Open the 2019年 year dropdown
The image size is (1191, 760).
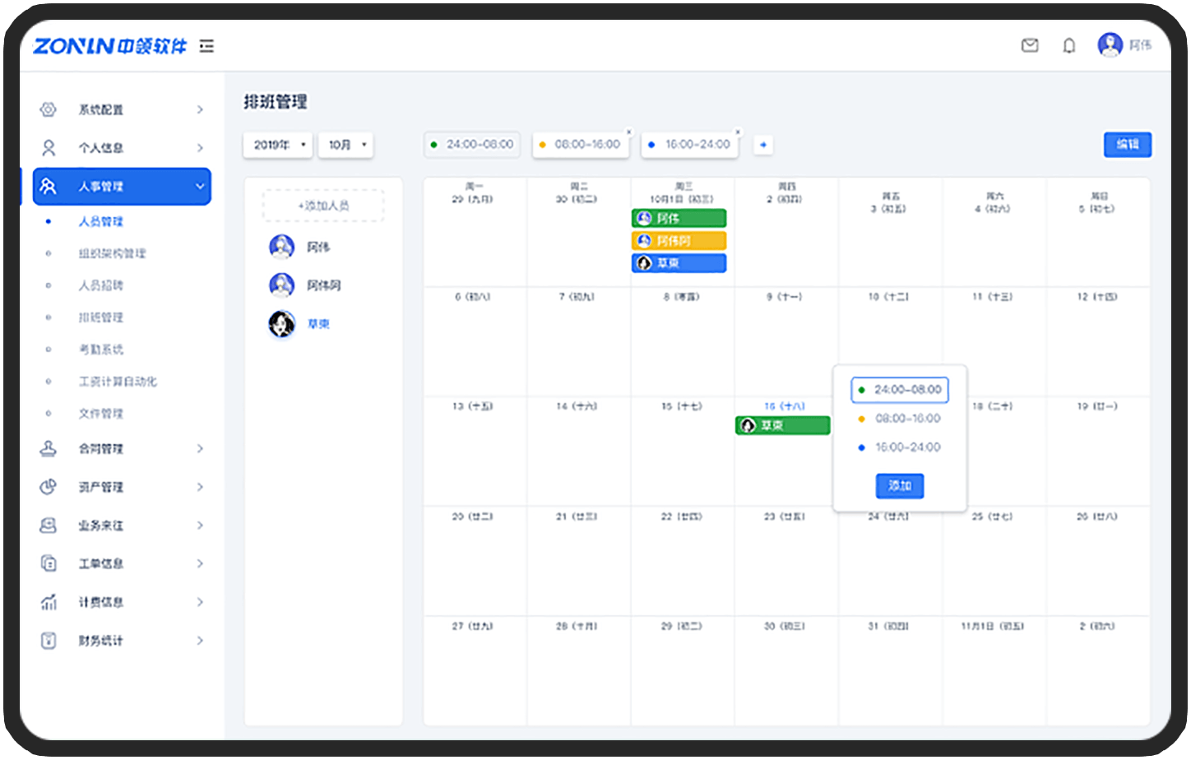278,145
